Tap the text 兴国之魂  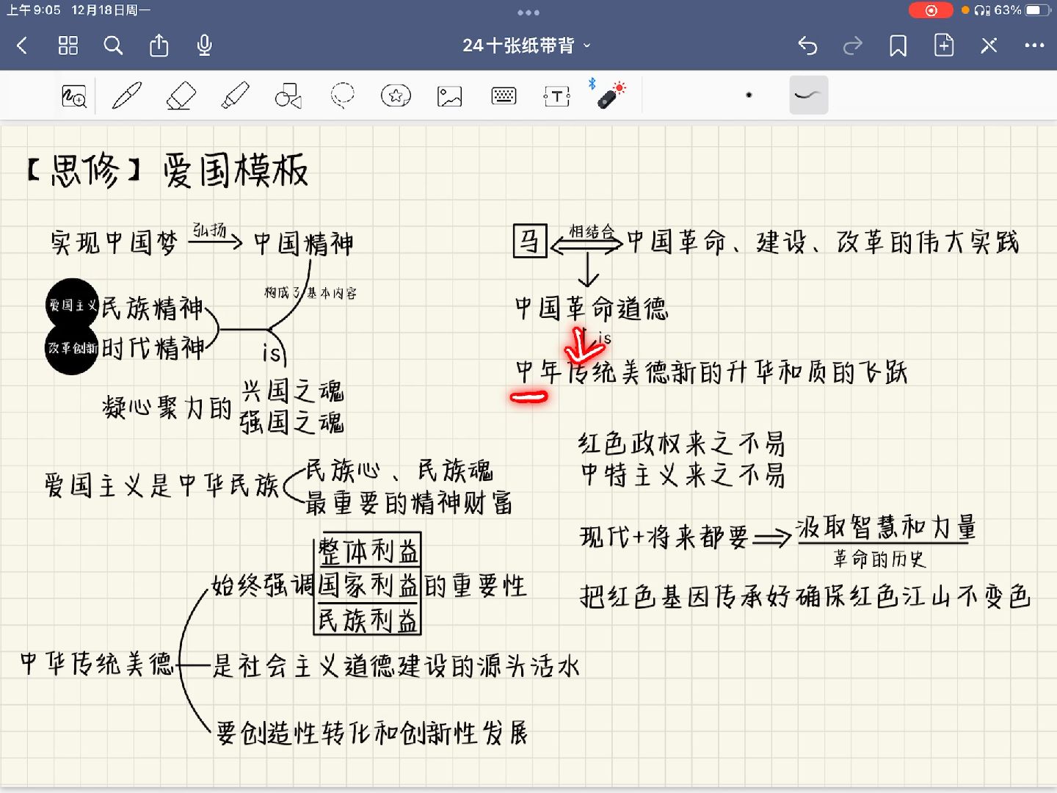point(292,390)
